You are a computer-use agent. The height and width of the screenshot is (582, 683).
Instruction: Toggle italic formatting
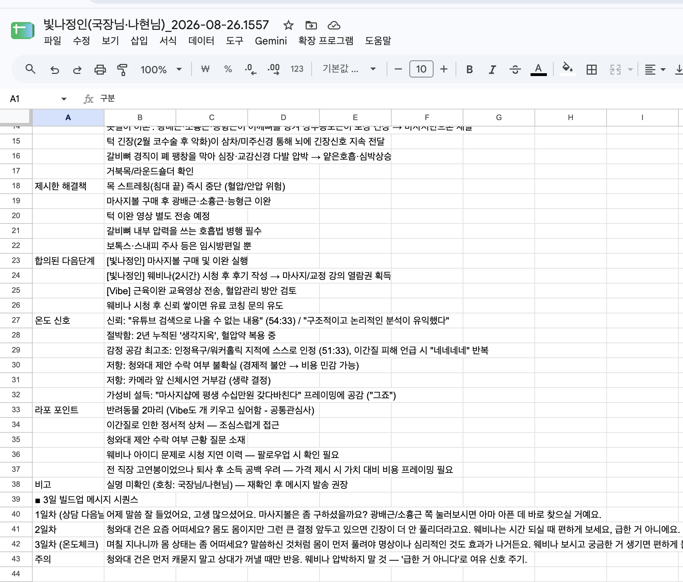point(492,69)
